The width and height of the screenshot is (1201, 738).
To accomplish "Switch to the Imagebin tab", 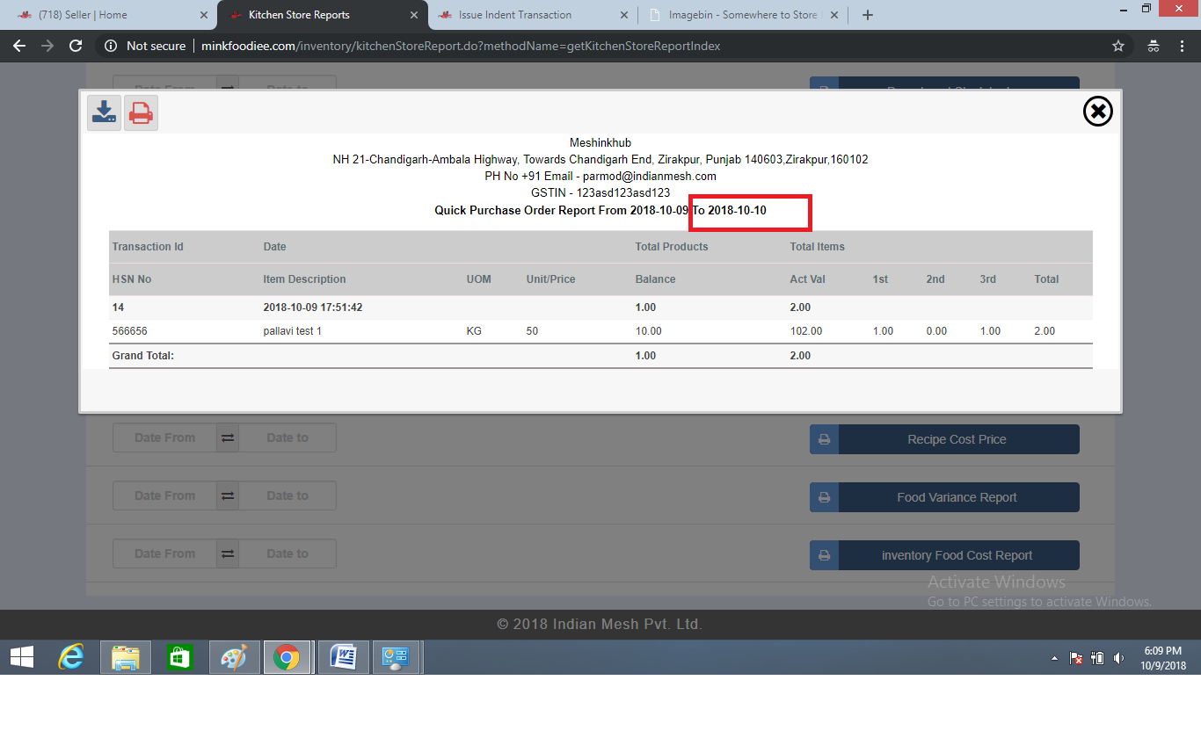I will [x=743, y=15].
